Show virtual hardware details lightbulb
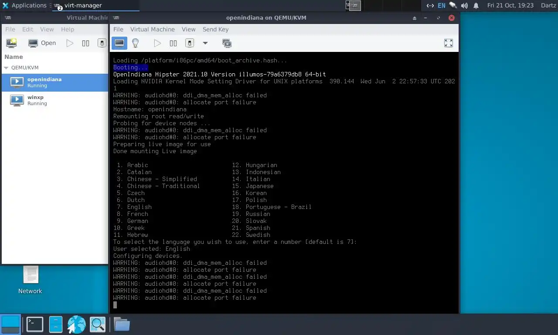The image size is (558, 335). 135,43
